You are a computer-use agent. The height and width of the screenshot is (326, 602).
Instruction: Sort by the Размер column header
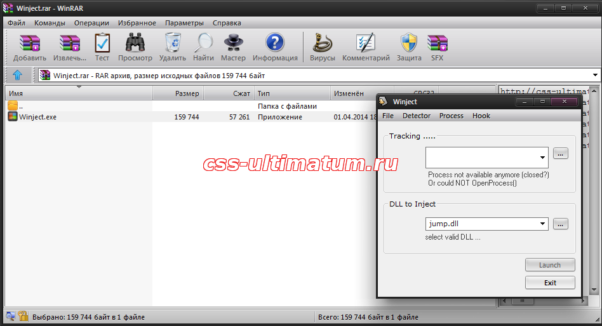coord(178,93)
